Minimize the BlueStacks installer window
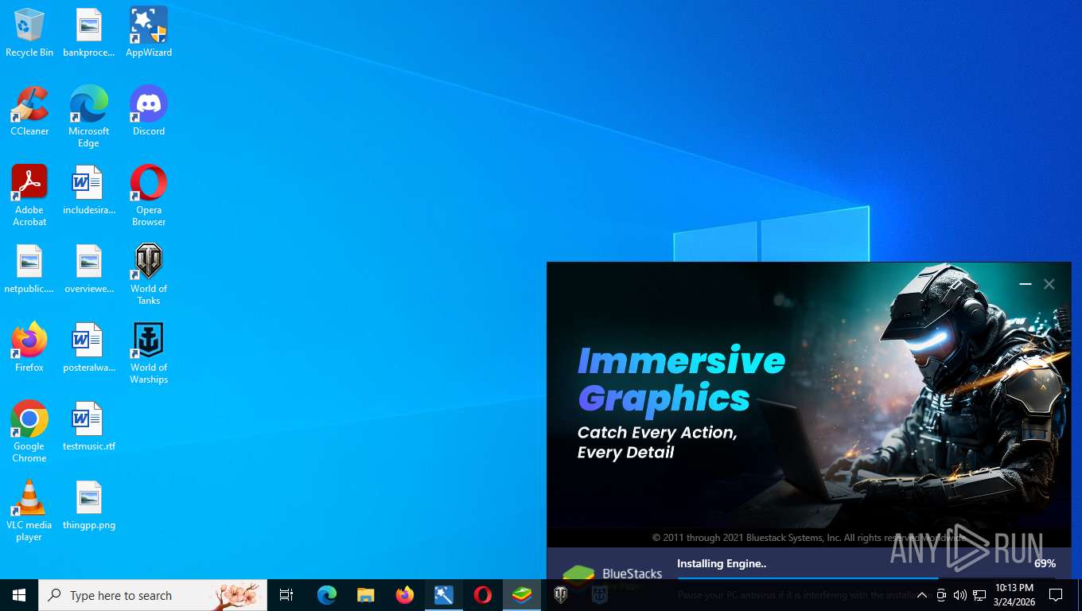This screenshot has height=611, width=1082. point(1026,284)
